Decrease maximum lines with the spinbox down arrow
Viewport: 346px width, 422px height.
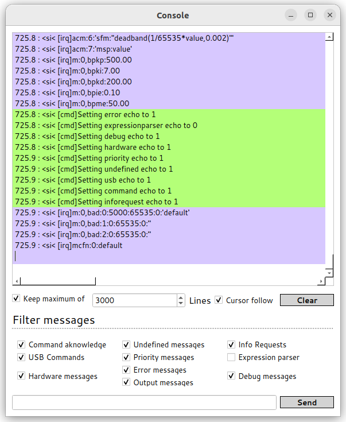pyautogui.click(x=181, y=303)
